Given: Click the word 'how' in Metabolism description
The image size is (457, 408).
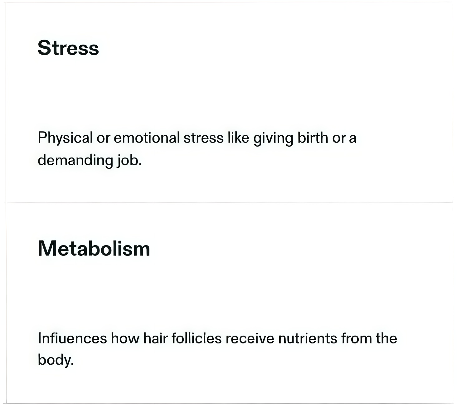Looking at the screenshot, I should [125, 338].
